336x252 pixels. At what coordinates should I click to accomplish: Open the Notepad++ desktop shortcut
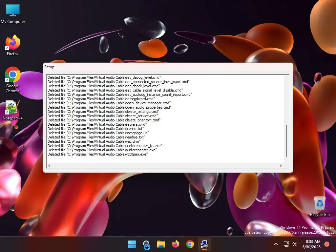(12, 110)
